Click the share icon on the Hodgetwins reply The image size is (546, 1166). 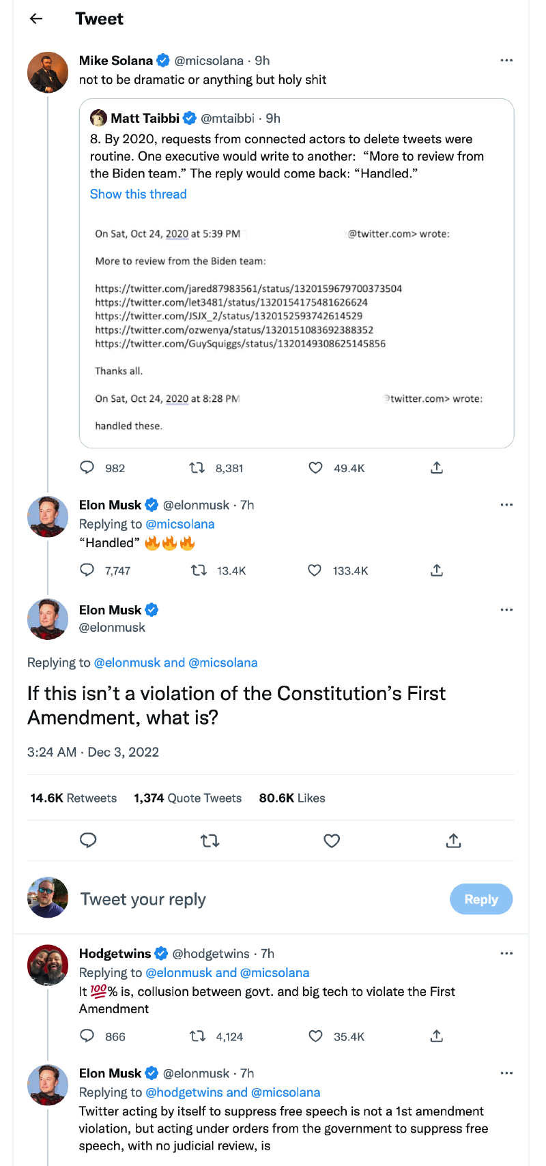coord(436,1036)
